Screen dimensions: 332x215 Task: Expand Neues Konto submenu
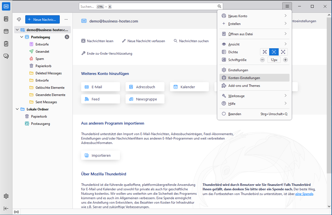pos(254,16)
